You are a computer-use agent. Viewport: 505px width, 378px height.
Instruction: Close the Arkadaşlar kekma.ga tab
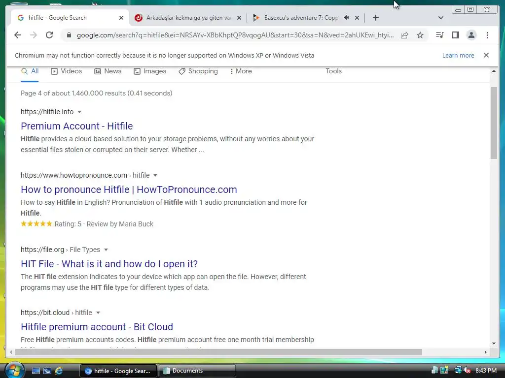coord(239,18)
